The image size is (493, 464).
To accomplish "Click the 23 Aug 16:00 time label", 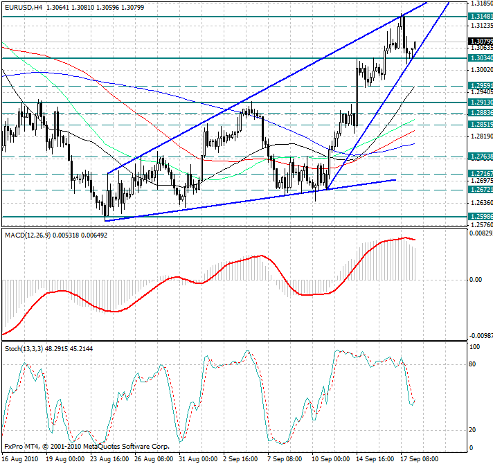I will tap(109, 459).
